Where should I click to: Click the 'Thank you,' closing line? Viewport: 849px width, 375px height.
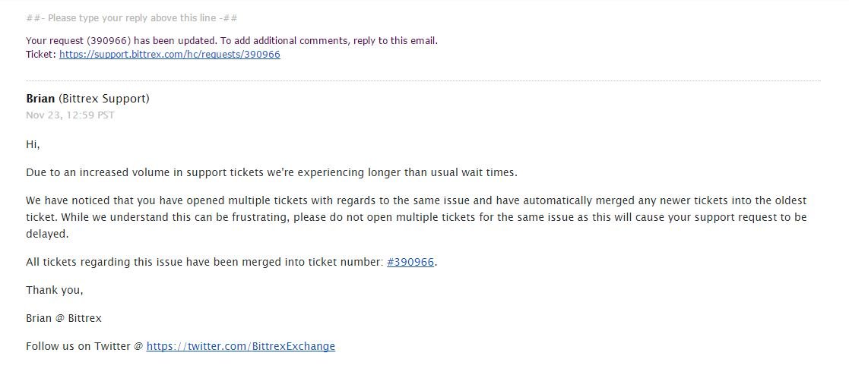pyautogui.click(x=55, y=290)
